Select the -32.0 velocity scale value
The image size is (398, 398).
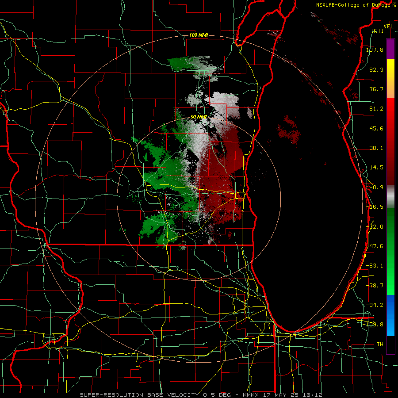point(375,227)
